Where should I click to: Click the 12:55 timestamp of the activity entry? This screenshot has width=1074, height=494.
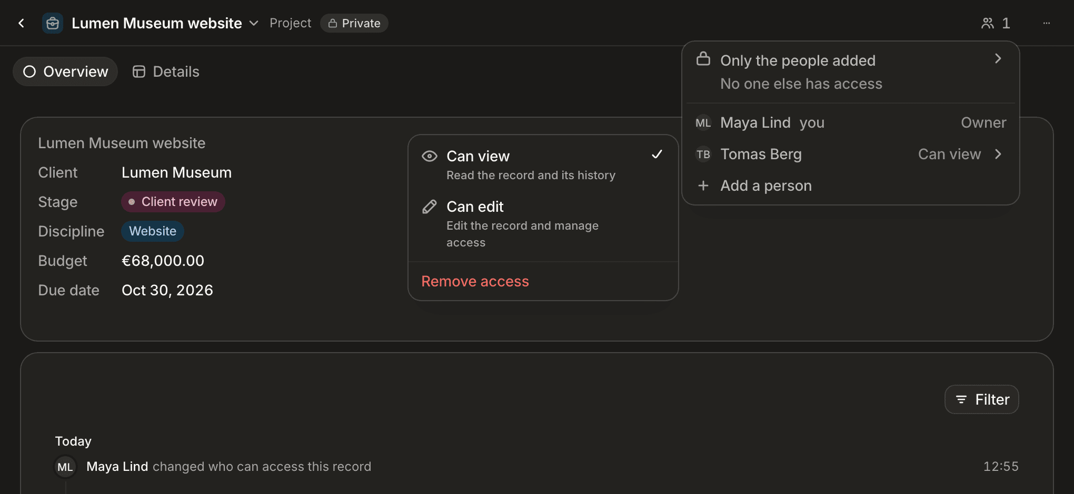tap(1001, 467)
